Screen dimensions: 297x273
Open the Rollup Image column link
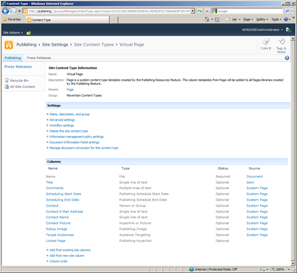56,229
